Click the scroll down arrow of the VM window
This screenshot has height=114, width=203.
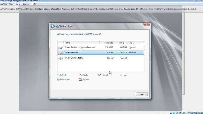pyautogui.click(x=183, y=110)
